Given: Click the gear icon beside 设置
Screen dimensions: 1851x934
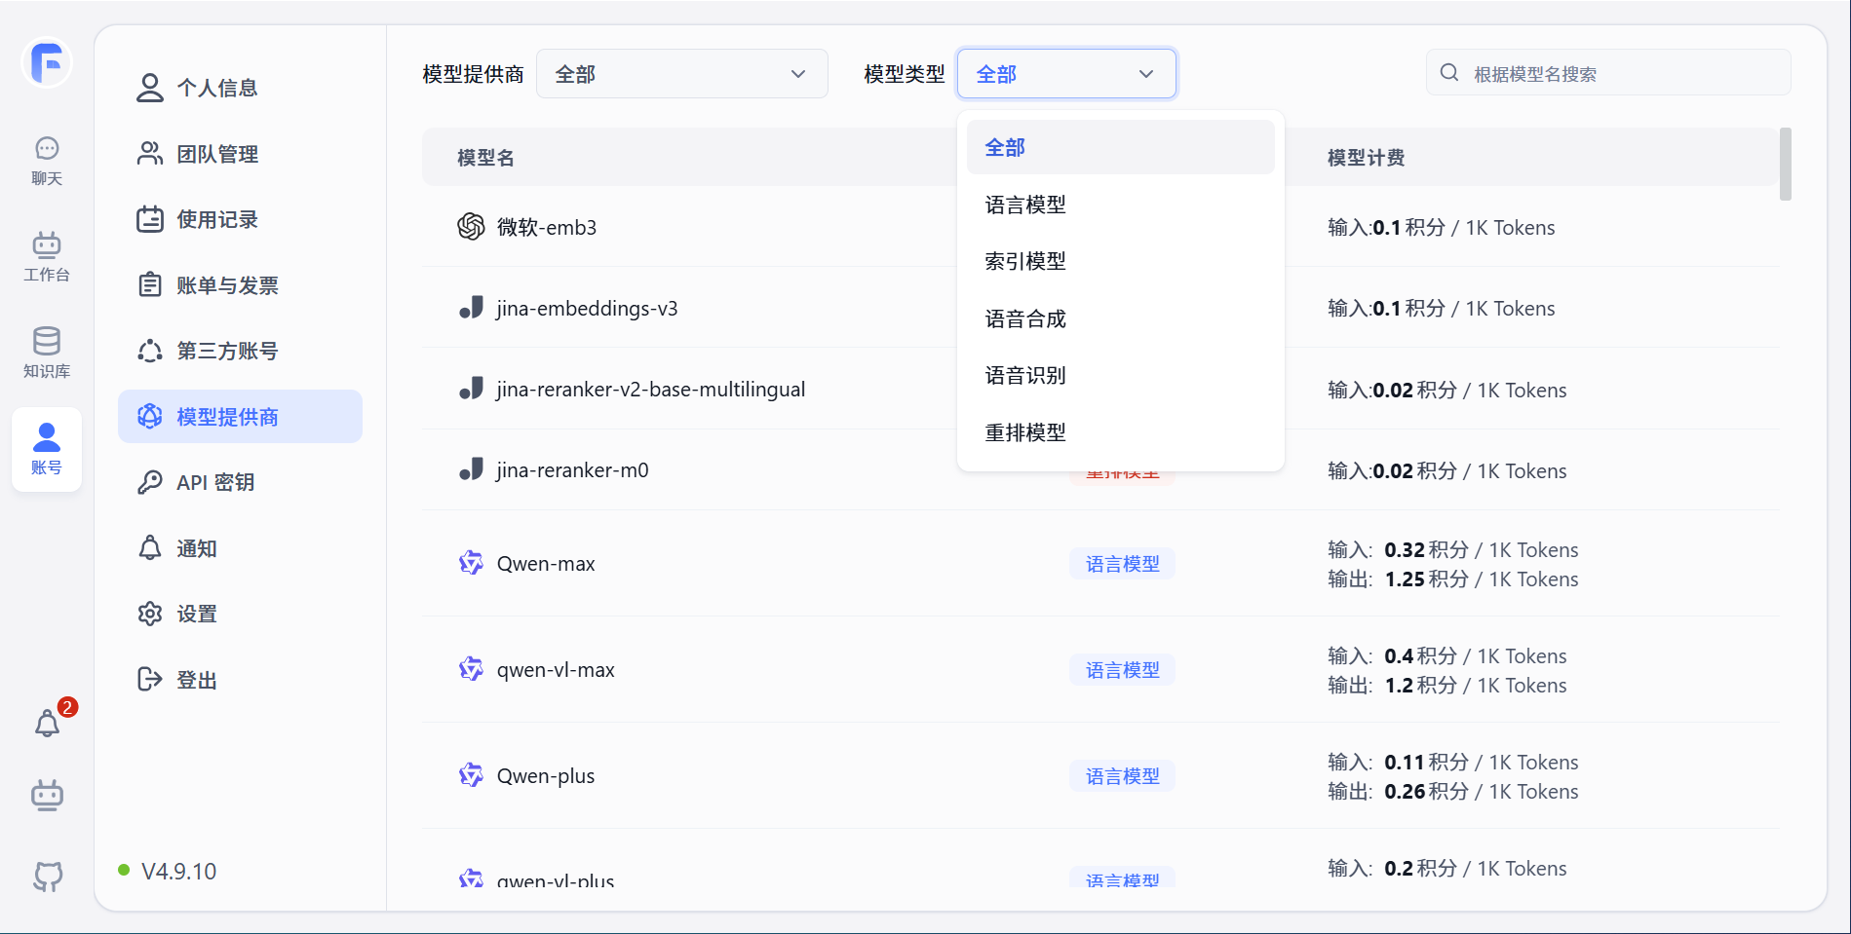Looking at the screenshot, I should 149,614.
